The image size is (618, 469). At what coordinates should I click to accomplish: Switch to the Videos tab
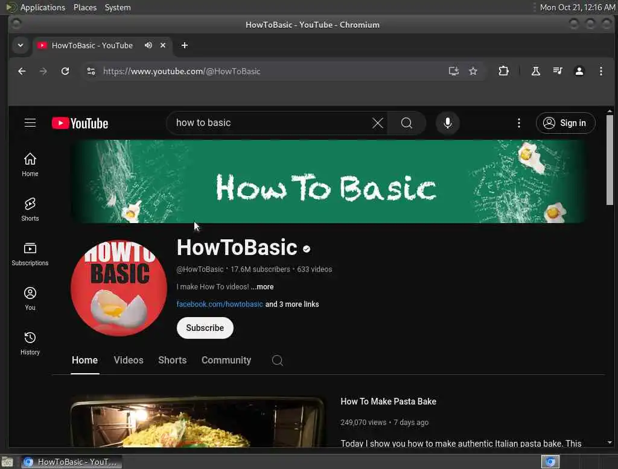[x=129, y=360]
